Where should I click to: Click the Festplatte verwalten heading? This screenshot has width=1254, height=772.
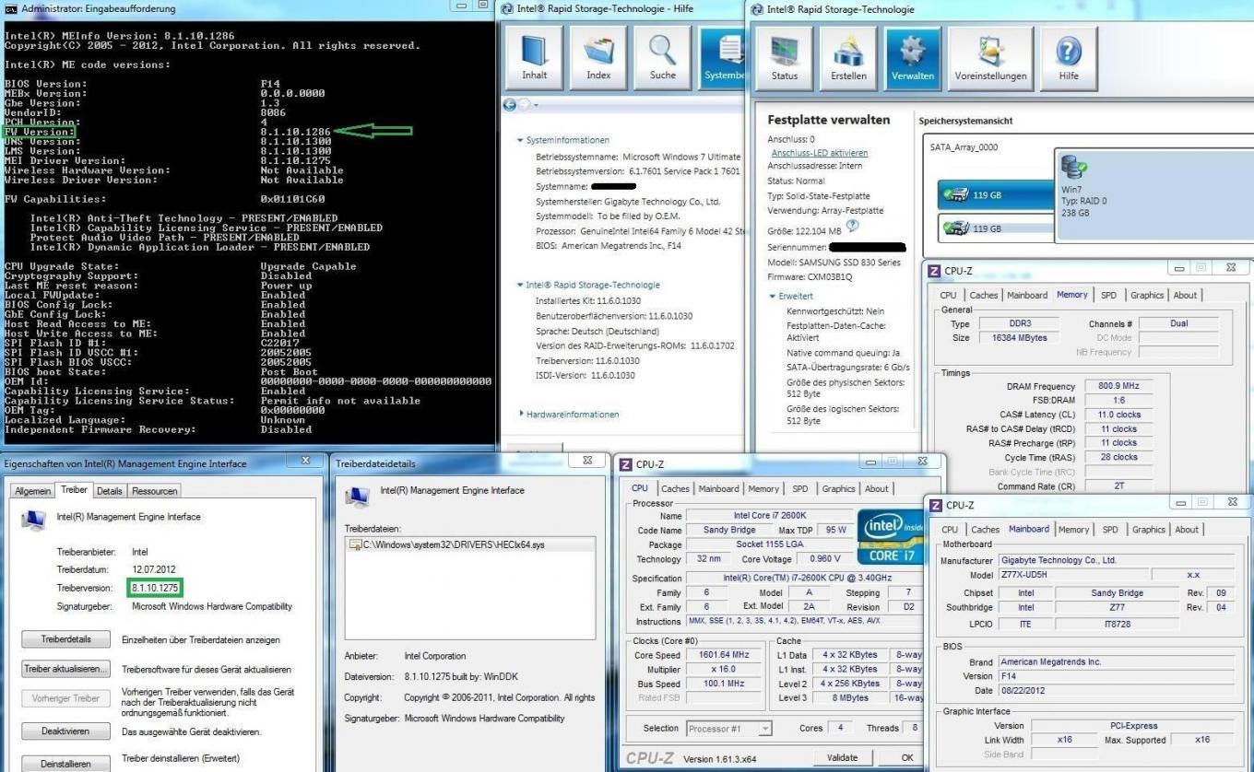pos(829,120)
